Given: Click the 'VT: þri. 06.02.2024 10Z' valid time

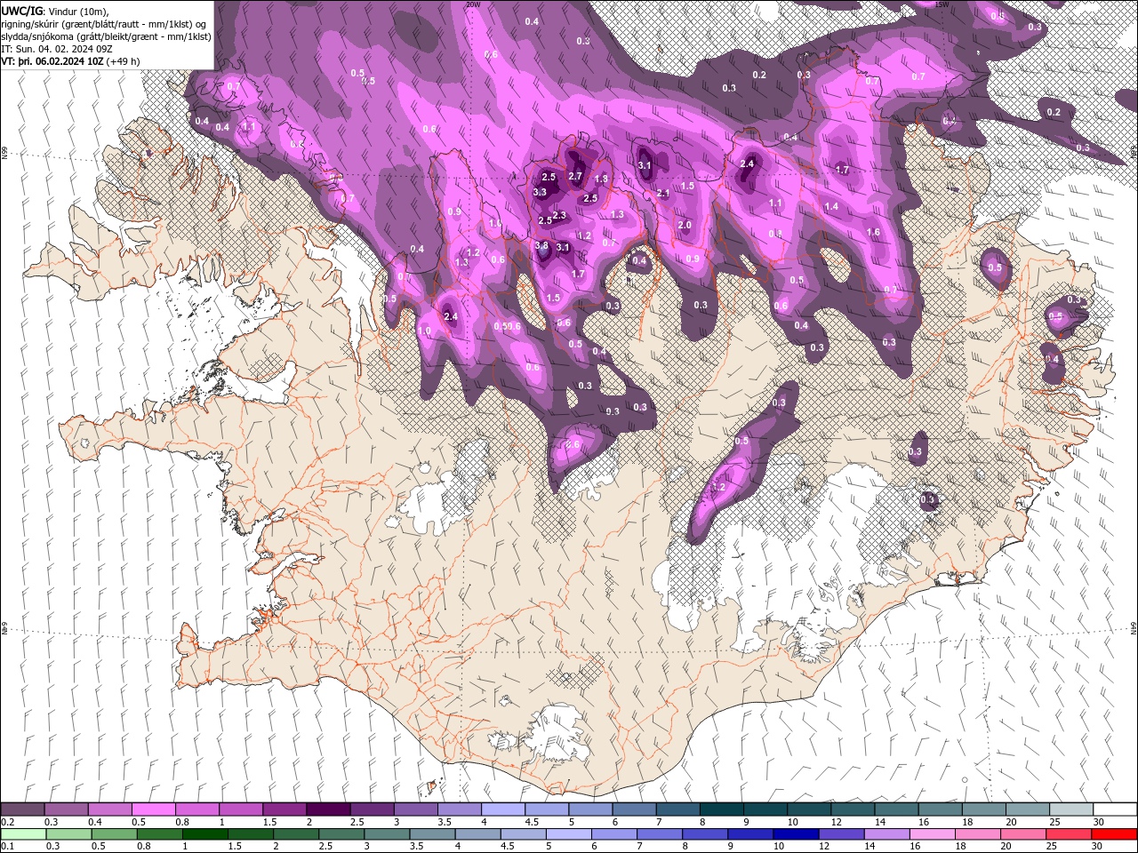Looking at the screenshot, I should pos(52,61).
